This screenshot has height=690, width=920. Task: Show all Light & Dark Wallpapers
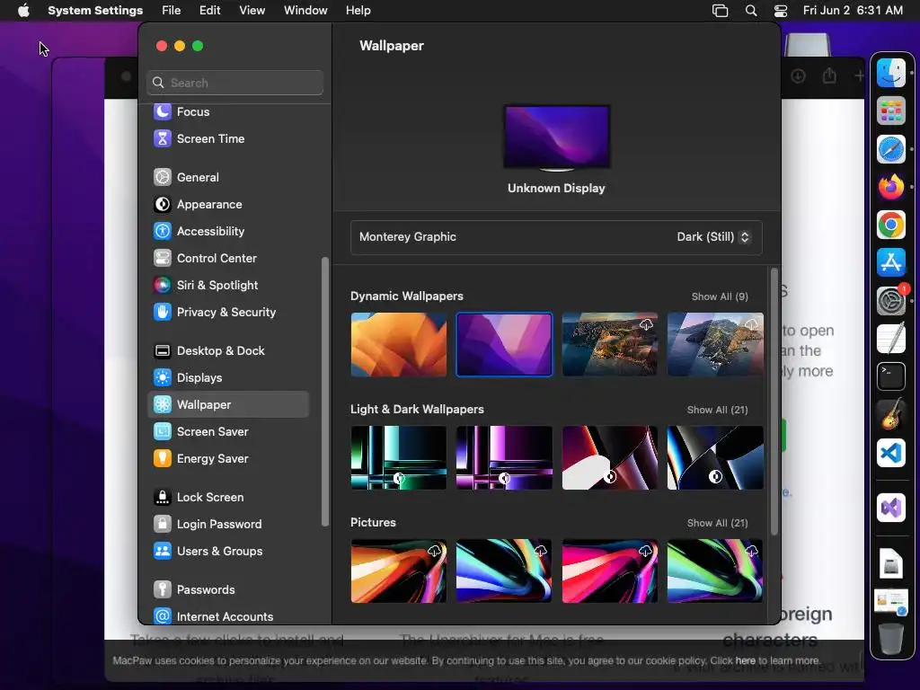pyautogui.click(x=717, y=410)
